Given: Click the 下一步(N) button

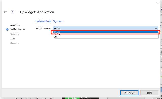Looking at the screenshot, I should [x=129, y=93].
